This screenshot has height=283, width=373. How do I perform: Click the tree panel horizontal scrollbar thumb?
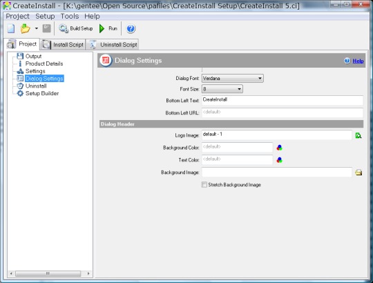[48, 273]
